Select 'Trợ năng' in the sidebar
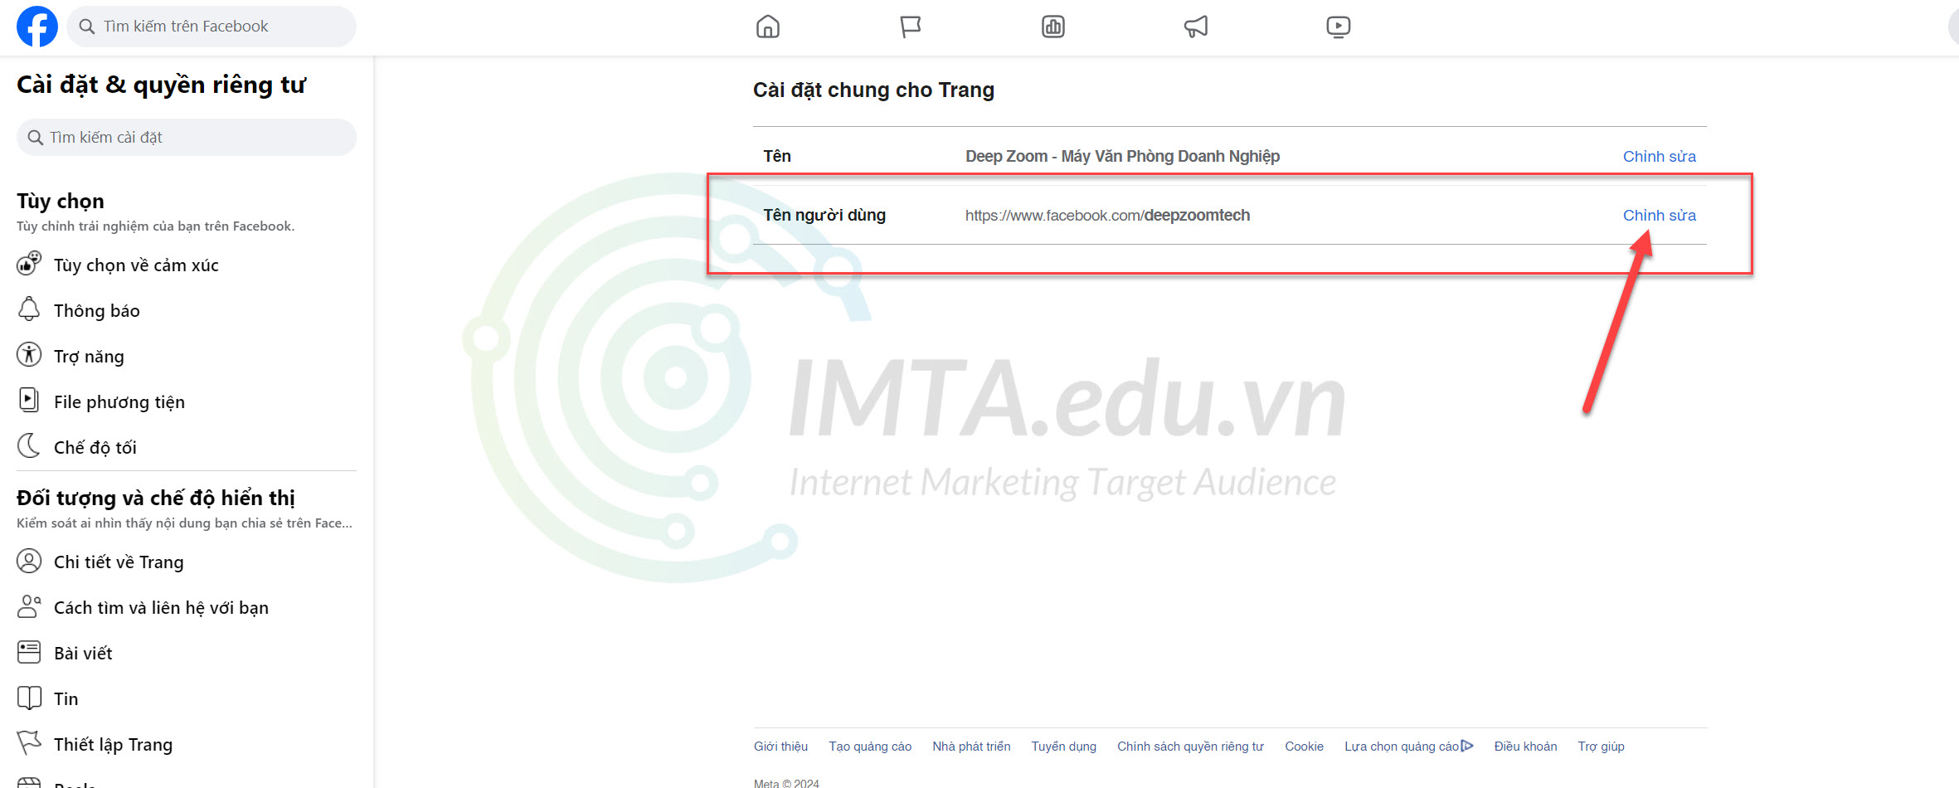 click(x=89, y=357)
